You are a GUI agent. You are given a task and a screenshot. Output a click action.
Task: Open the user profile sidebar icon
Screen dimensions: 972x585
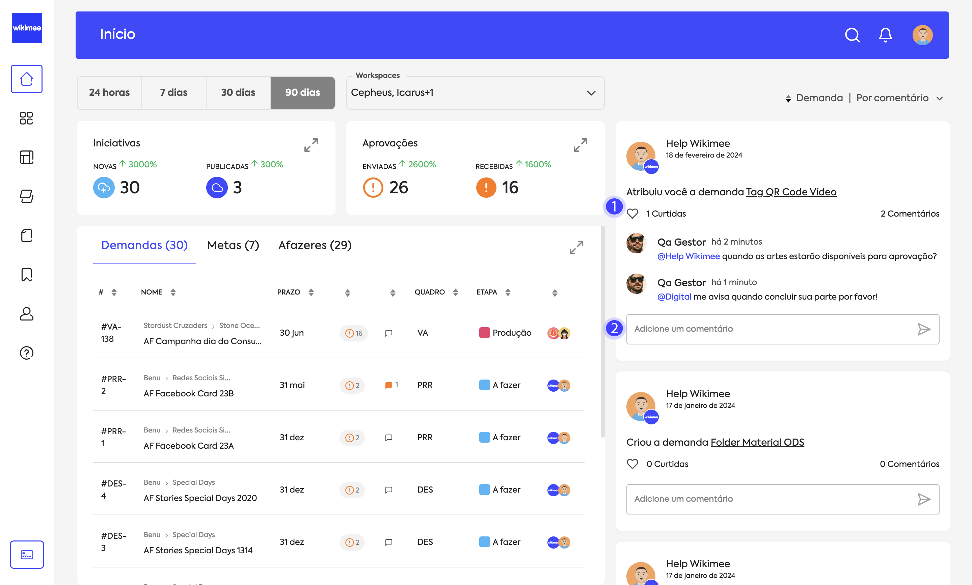click(x=26, y=314)
